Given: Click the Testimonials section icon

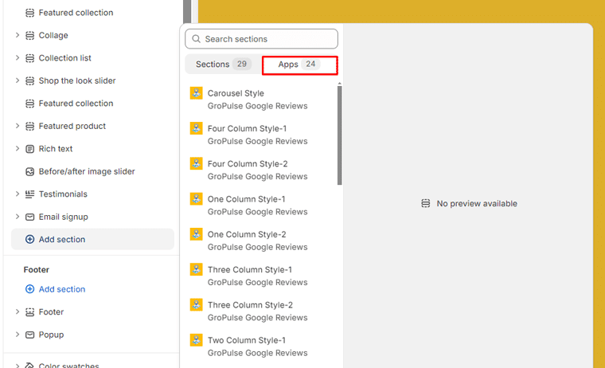Looking at the screenshot, I should tap(29, 194).
